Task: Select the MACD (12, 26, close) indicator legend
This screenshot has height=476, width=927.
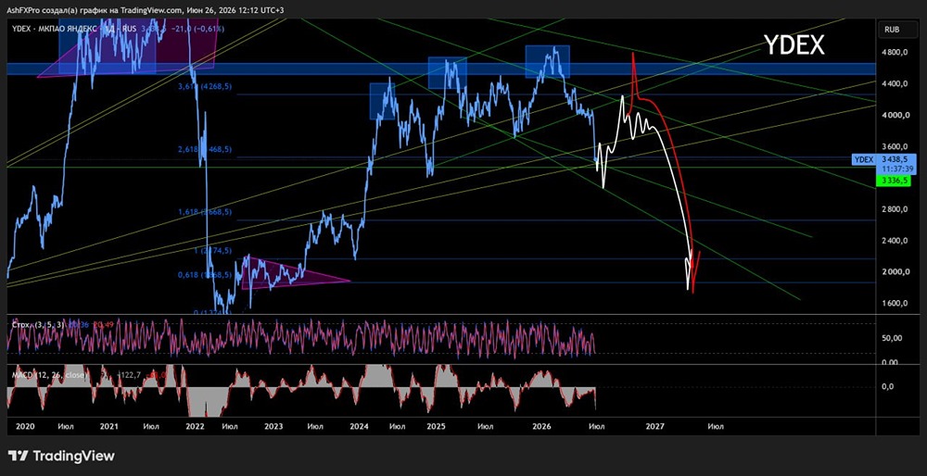Action: [x=50, y=375]
